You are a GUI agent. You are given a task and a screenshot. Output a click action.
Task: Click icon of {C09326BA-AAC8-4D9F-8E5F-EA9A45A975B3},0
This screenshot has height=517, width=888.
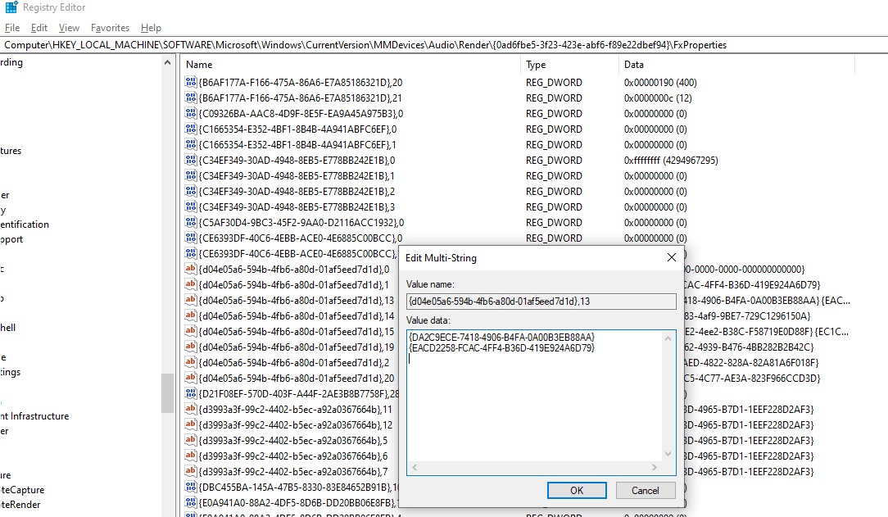coord(191,113)
